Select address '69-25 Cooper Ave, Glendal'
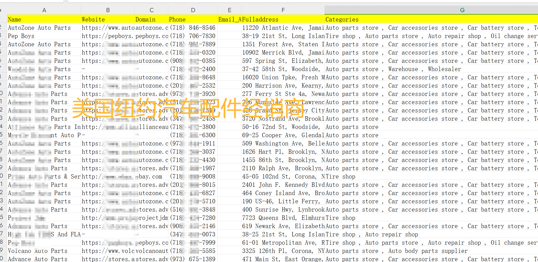This screenshot has height=262, width=538. [x=283, y=135]
